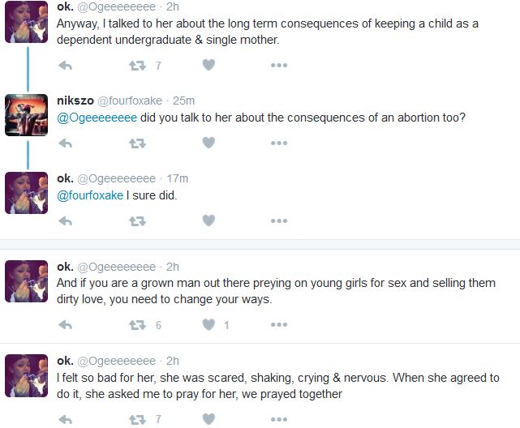Retweet the 'long term consequences' tweet
Screen dimensions: 520x428
click(x=137, y=66)
